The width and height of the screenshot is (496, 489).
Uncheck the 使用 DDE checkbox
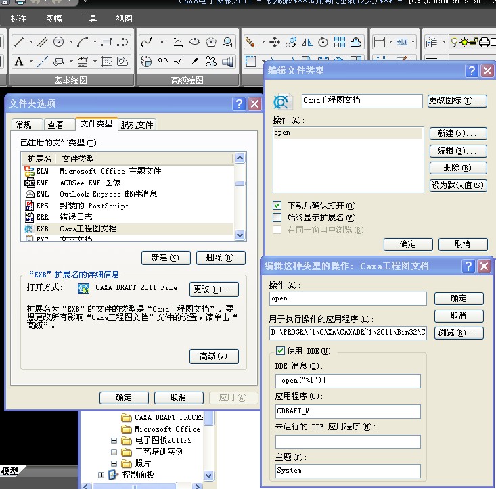281,351
